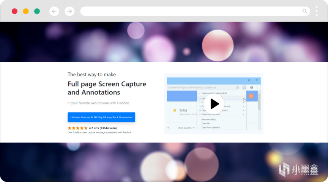Select 'Capture visible part and Edit' menu entry
328x182 pixels.
[214, 93]
